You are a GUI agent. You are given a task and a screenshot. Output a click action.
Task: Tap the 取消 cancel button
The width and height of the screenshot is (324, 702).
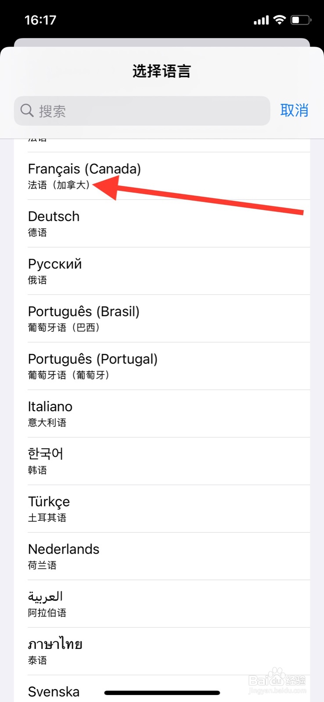[294, 111]
